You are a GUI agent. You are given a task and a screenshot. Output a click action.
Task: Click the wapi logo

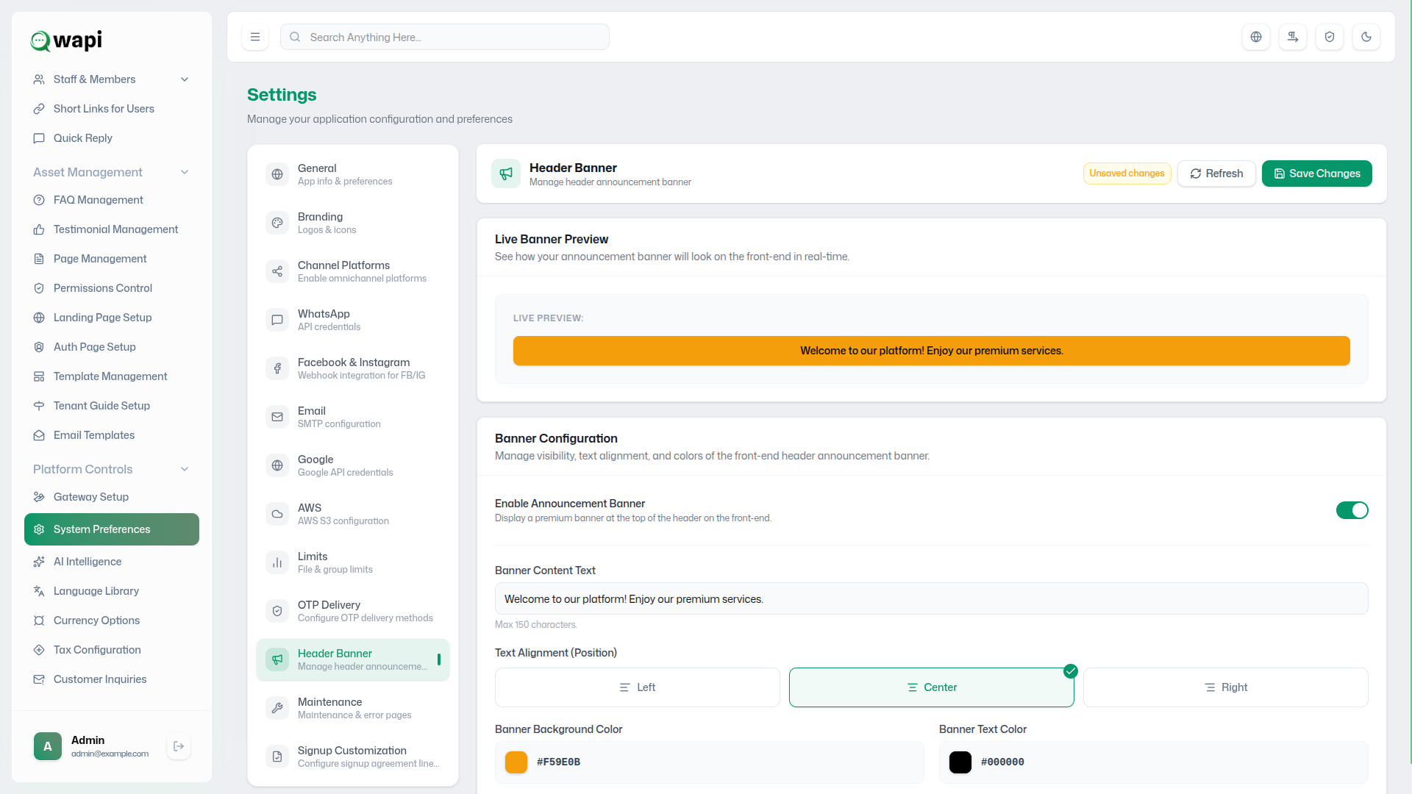click(66, 40)
